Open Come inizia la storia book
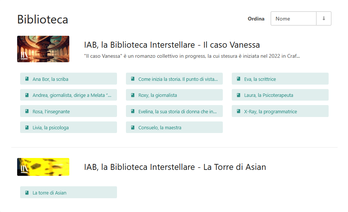Viewport: 348px width, 212px height. point(174,79)
